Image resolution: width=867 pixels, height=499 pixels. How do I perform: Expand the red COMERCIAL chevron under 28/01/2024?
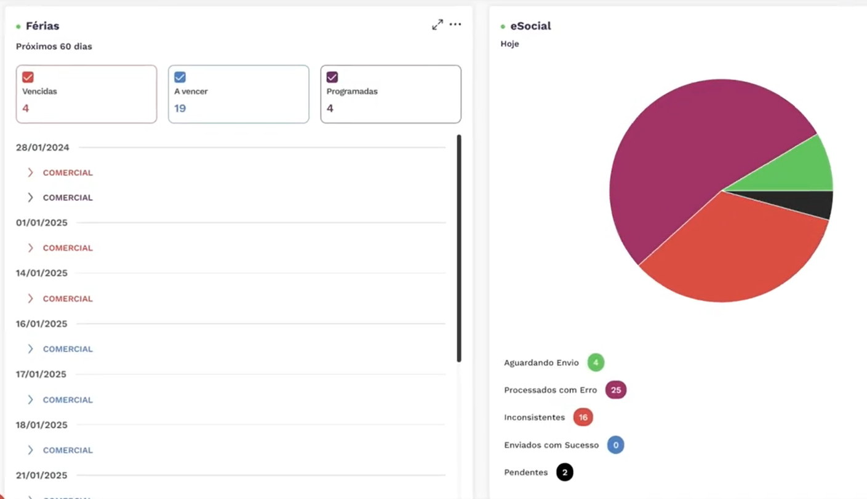tap(30, 173)
